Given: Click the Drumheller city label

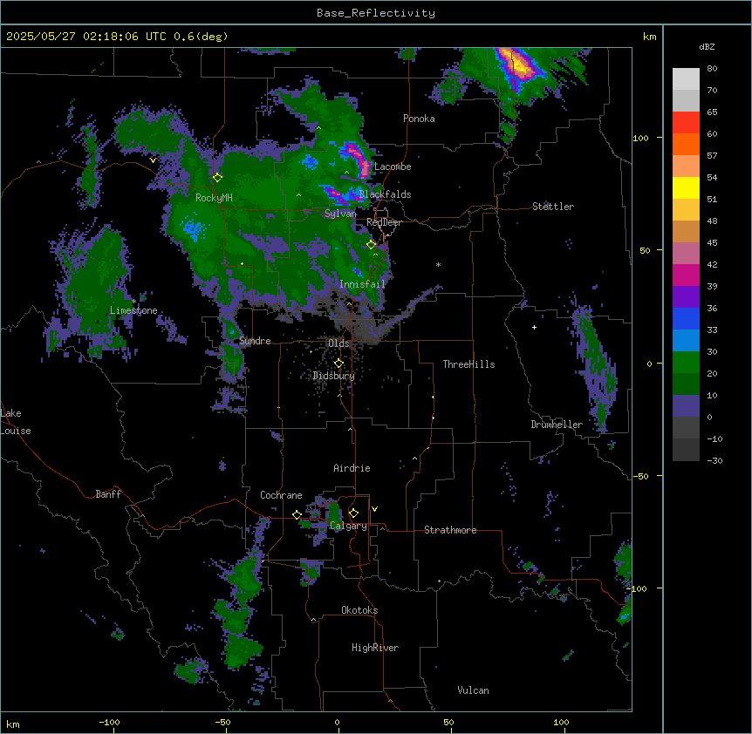Looking at the screenshot, I should pyautogui.click(x=557, y=425).
